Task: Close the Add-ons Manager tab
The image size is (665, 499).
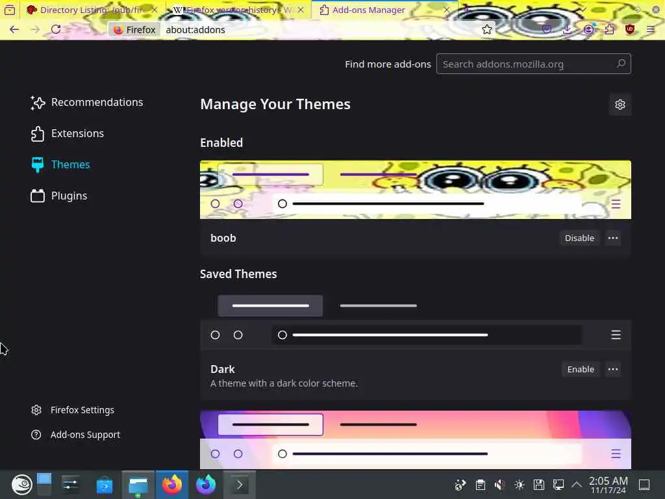Action: point(447,10)
